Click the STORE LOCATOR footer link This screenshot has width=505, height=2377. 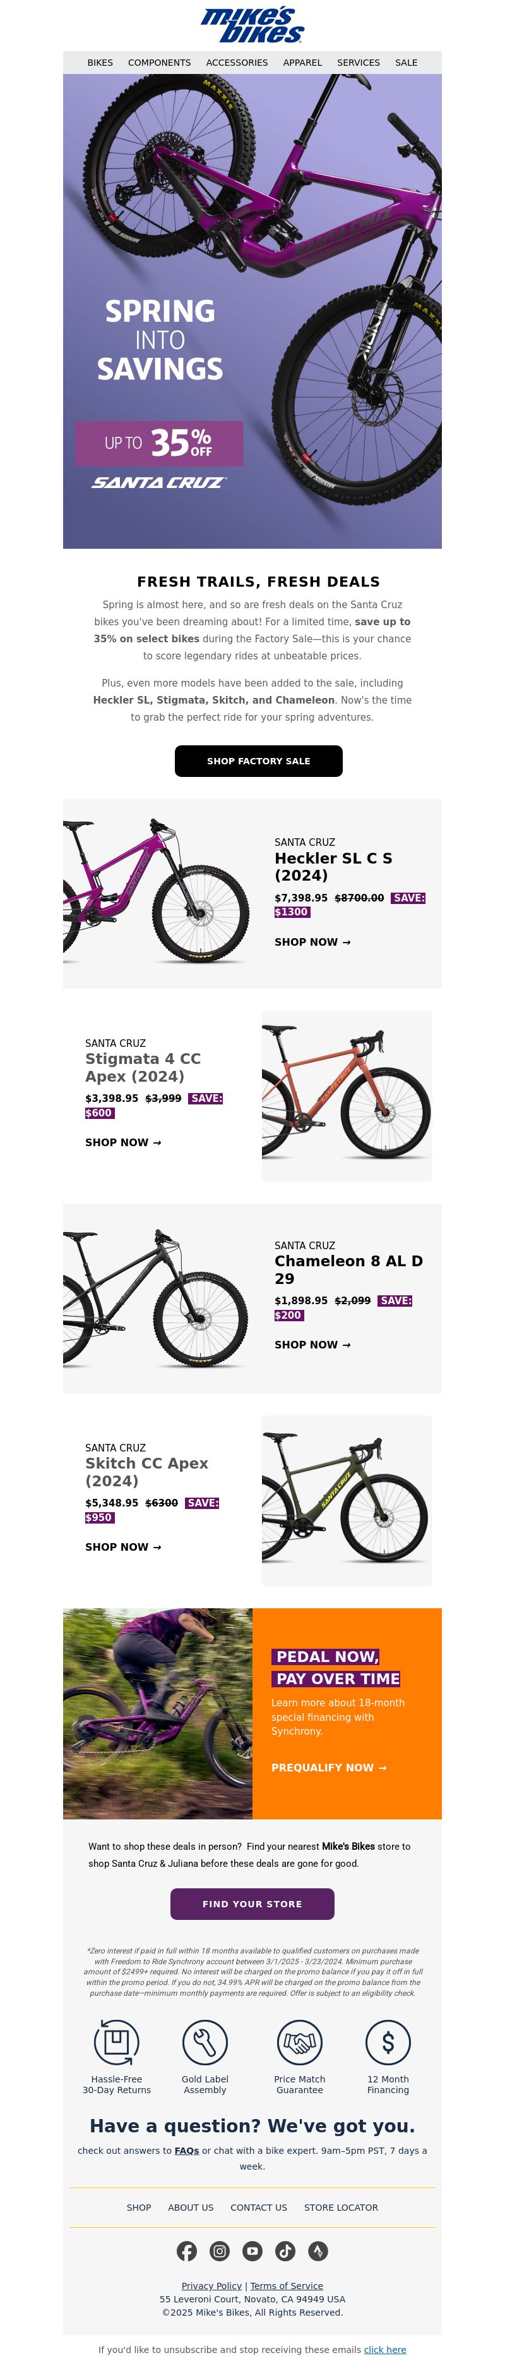(x=341, y=2207)
